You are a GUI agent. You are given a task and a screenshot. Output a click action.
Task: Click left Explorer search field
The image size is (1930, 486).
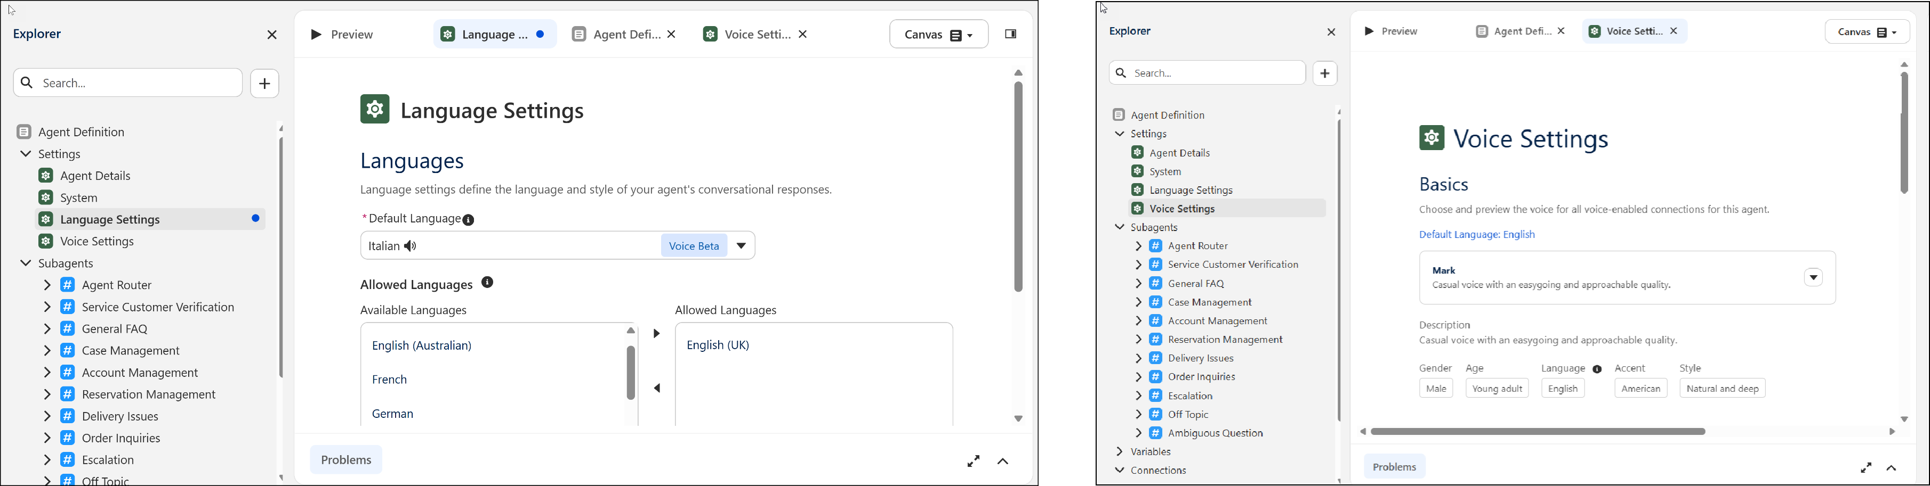point(127,83)
